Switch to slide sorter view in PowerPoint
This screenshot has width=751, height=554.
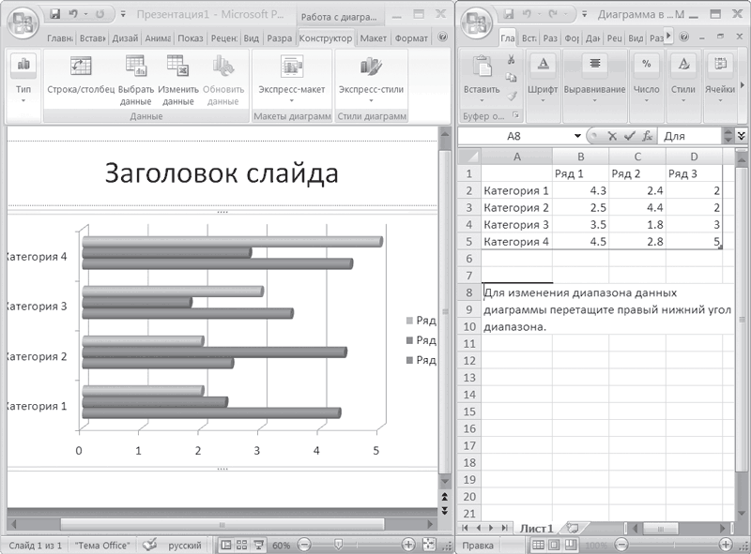(x=241, y=544)
